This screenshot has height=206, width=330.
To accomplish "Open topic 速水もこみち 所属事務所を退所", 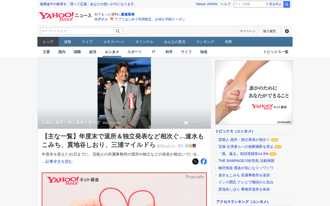I will [x=244, y=175].
